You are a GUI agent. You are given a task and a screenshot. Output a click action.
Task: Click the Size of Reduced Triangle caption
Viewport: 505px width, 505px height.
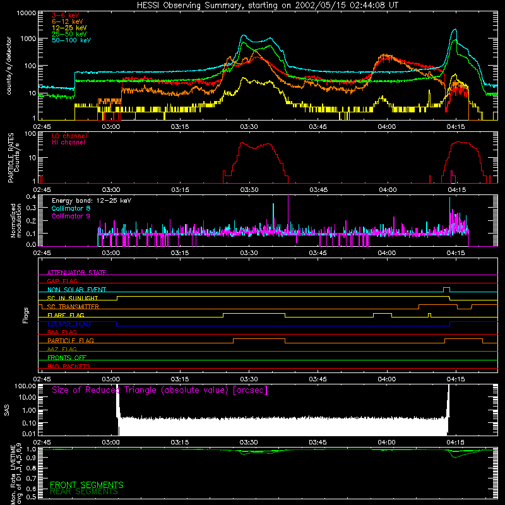click(x=160, y=390)
